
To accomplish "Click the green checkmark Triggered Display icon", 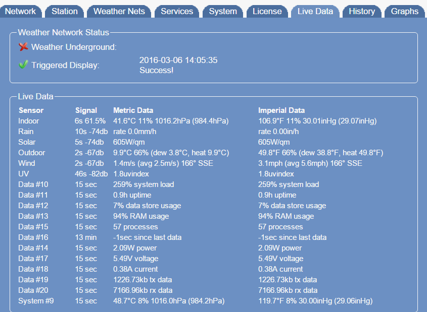I will 23,65.
